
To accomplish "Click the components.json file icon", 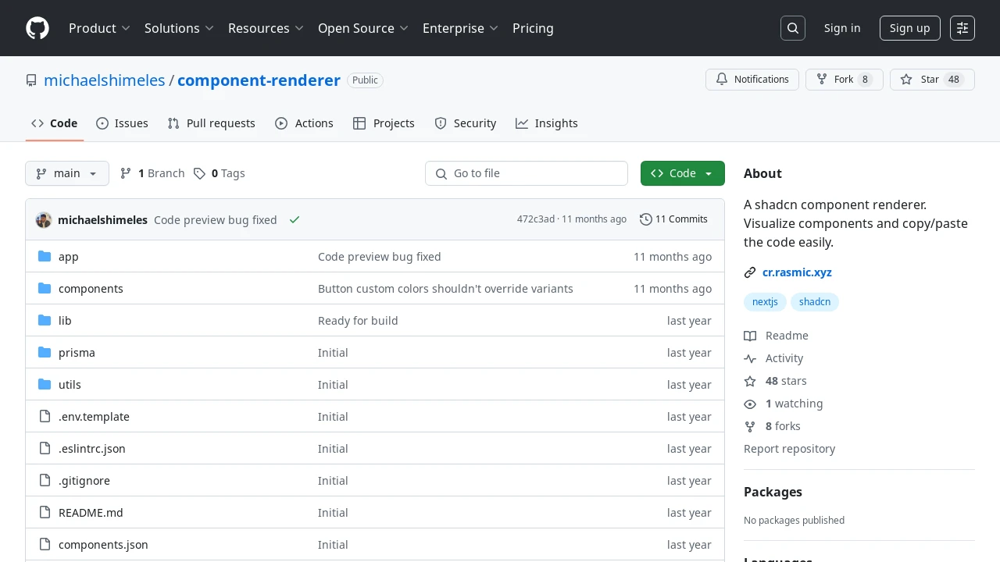I will [x=45, y=545].
